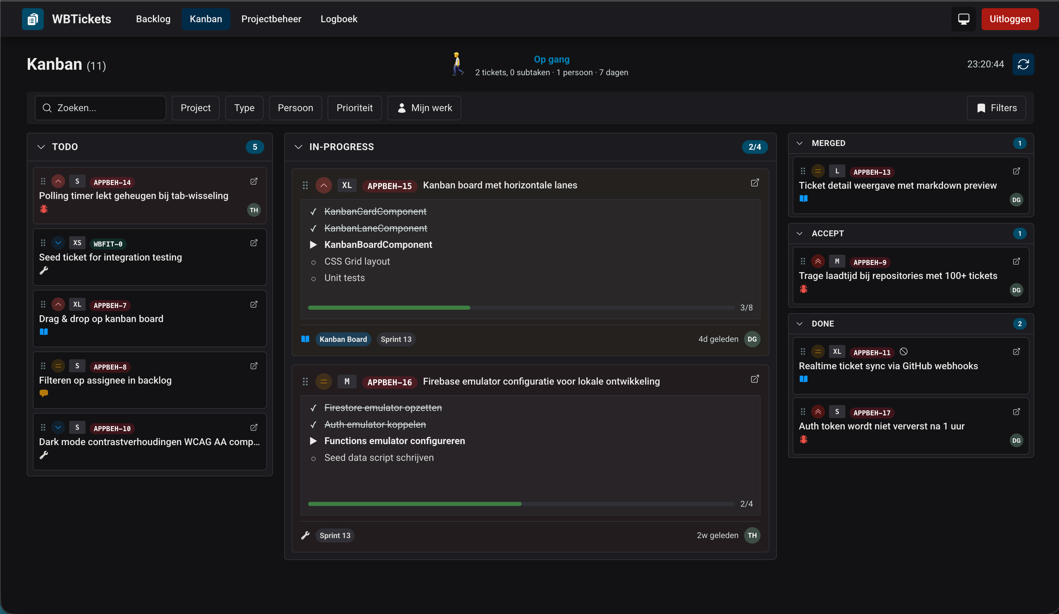
Task: Collapse the MERGED section
Action: (x=800, y=143)
